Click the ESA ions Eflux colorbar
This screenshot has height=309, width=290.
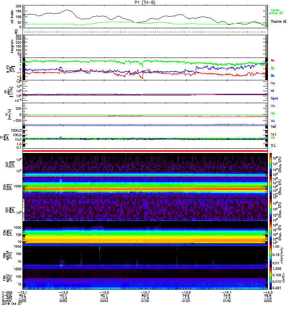click(x=270, y=187)
